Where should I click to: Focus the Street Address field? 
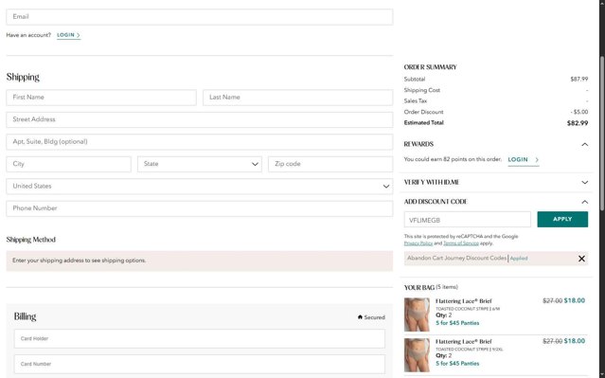200,119
